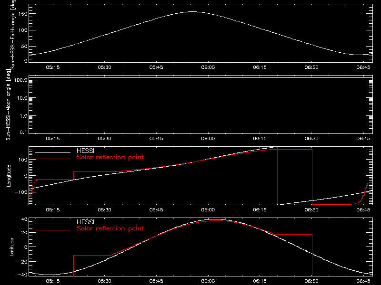Select the 100 tick on Longitude plot
Screen dimensions: 381x285
(x=23, y=160)
